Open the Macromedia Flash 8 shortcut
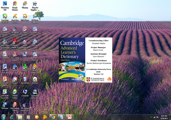171x120 pixels. click(x=15, y=107)
